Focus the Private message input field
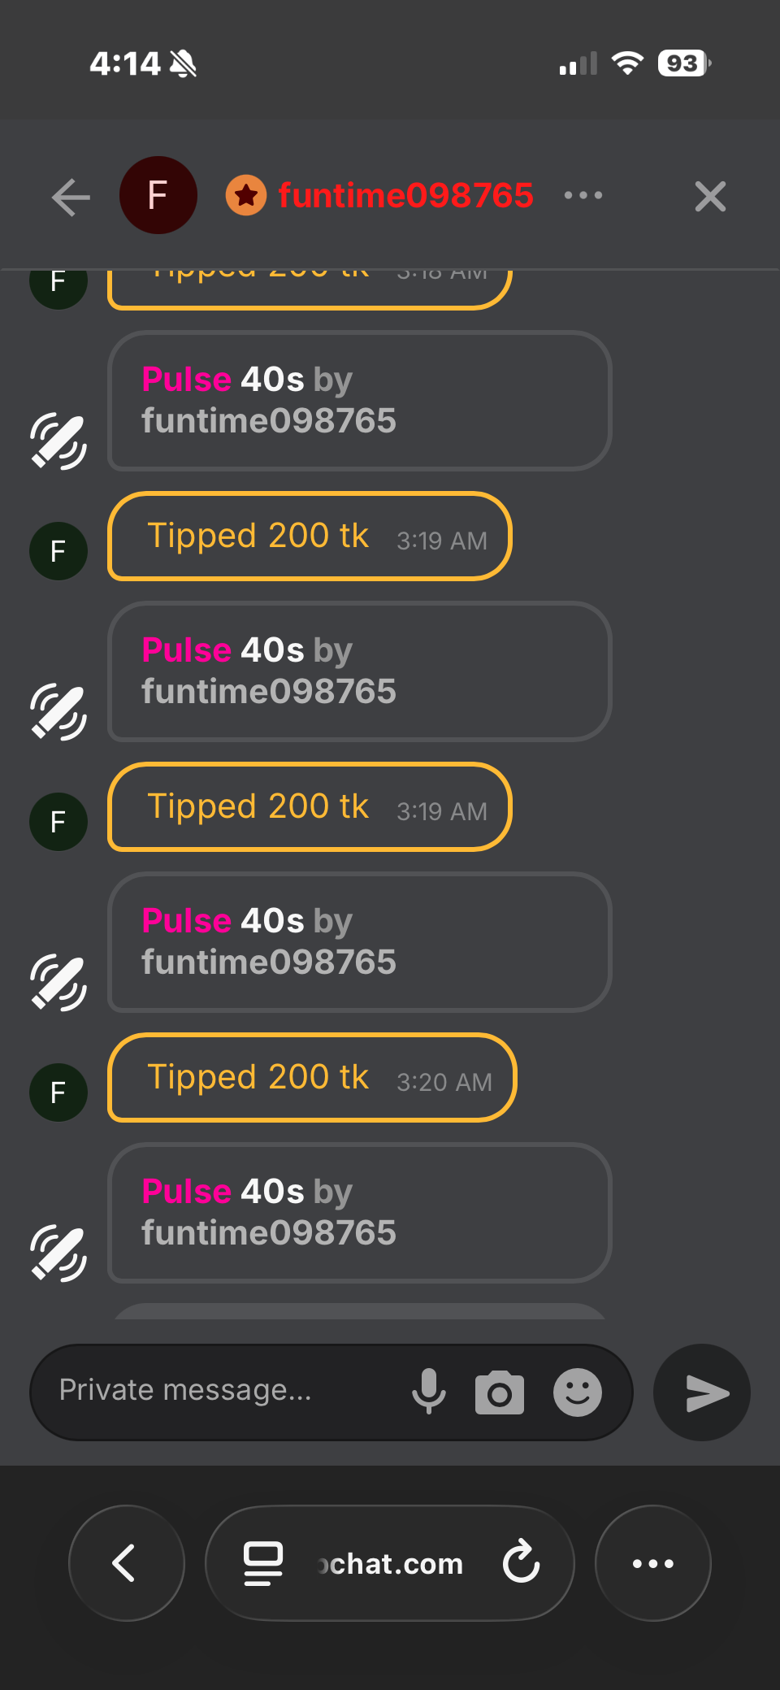Screen dimensions: 780x1690 click(227, 1391)
